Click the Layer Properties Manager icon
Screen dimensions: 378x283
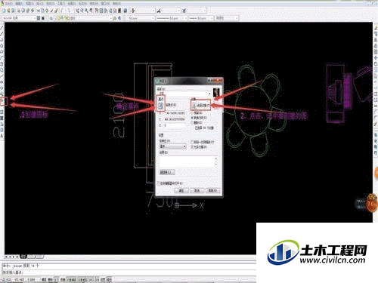[51, 18]
